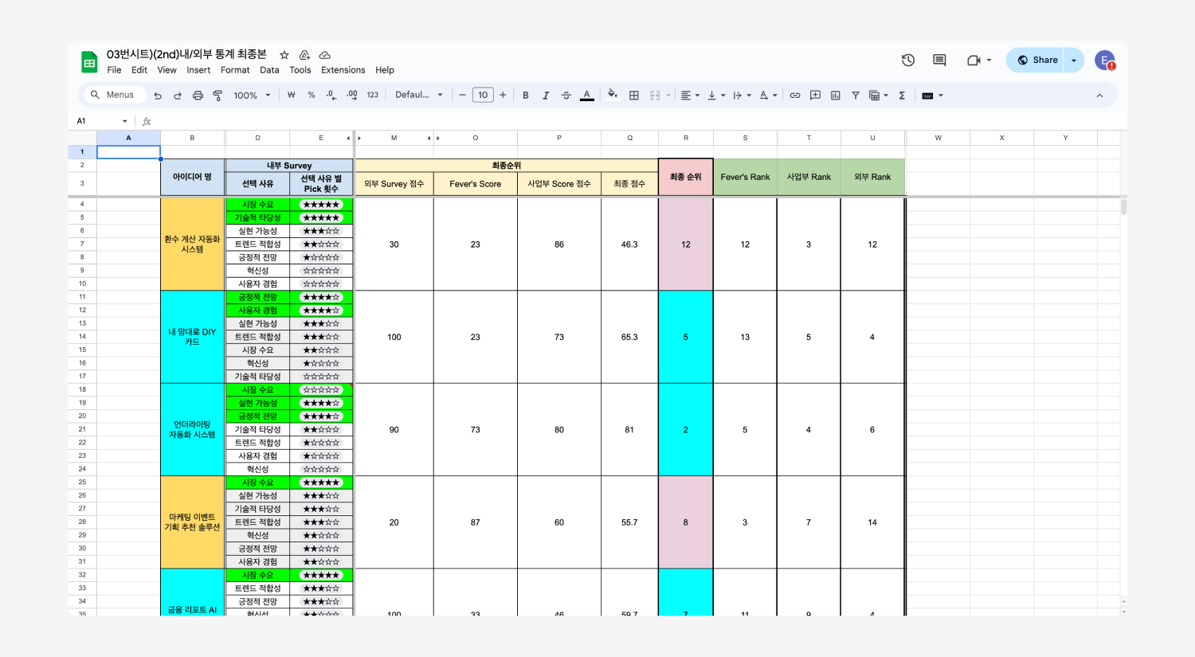Select the paint format tool
Viewport: 1195px width, 657px height.
217,96
